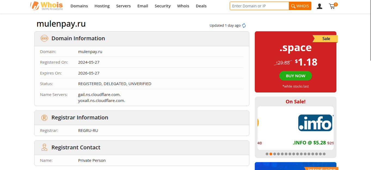Open the Email menu
Viewport: 371px width, 170px height.
[x=143, y=6]
